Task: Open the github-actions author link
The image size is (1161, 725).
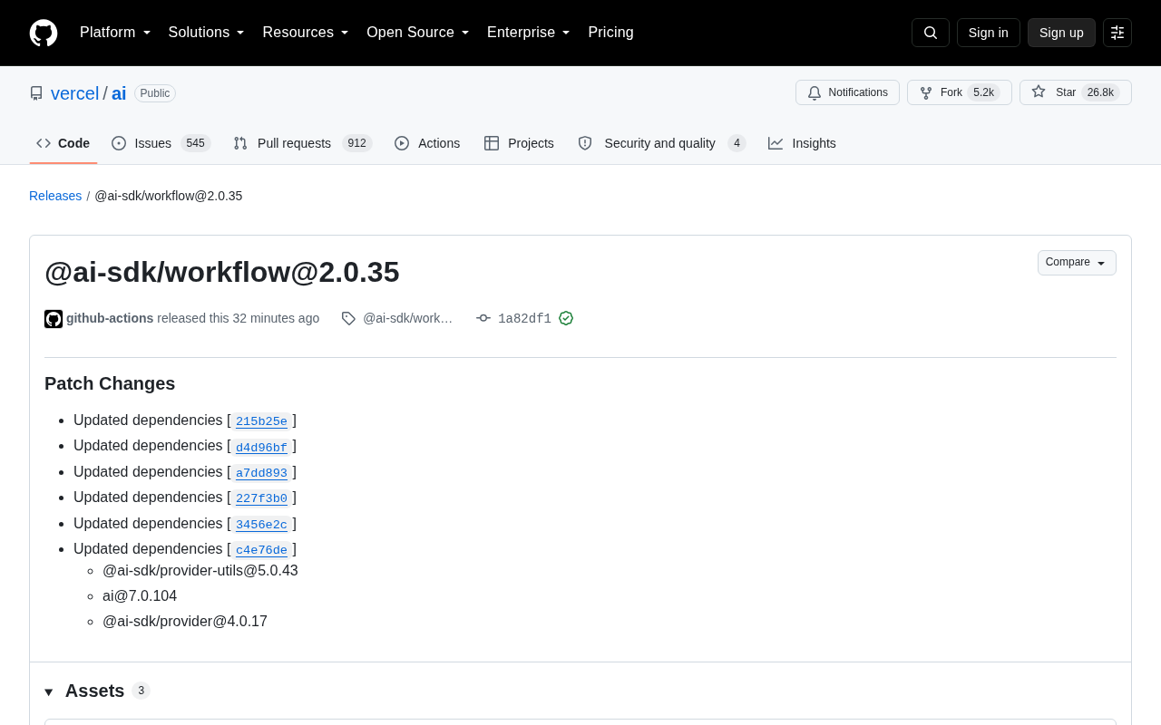Action: tap(110, 318)
